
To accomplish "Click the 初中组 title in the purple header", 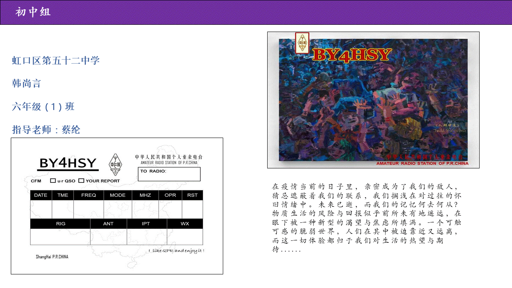I will (x=33, y=12).
